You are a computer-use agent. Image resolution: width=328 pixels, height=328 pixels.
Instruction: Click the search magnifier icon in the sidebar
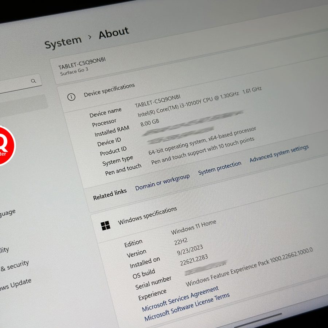tap(34, 81)
